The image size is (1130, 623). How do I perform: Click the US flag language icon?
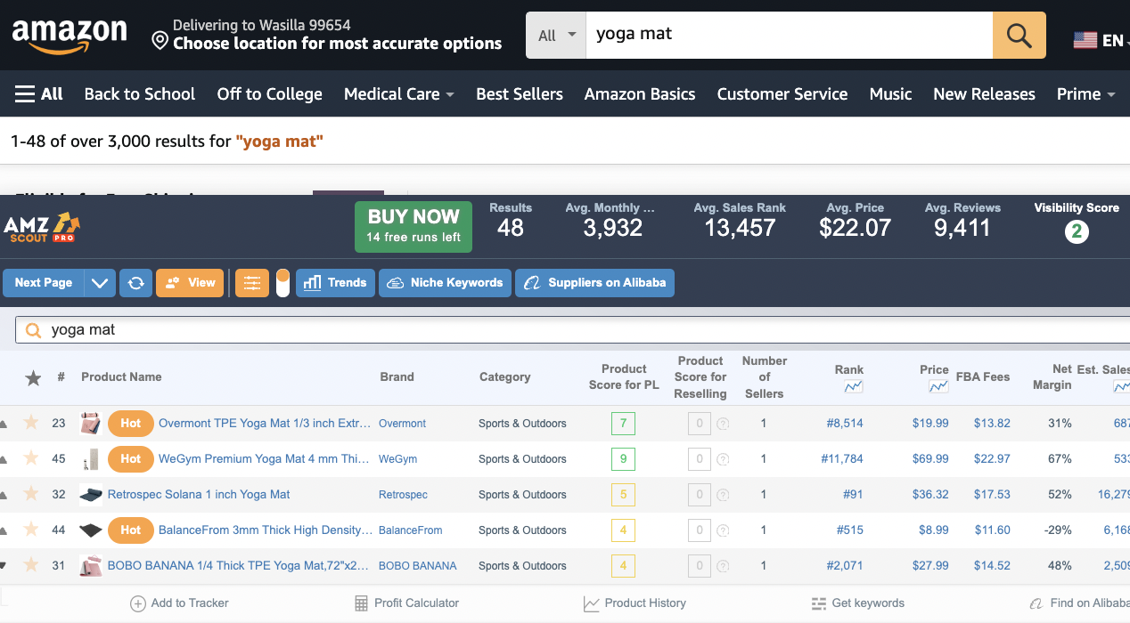click(1085, 40)
